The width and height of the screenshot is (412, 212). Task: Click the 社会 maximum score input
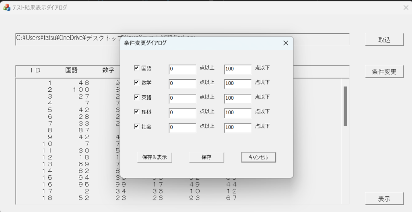point(237,127)
